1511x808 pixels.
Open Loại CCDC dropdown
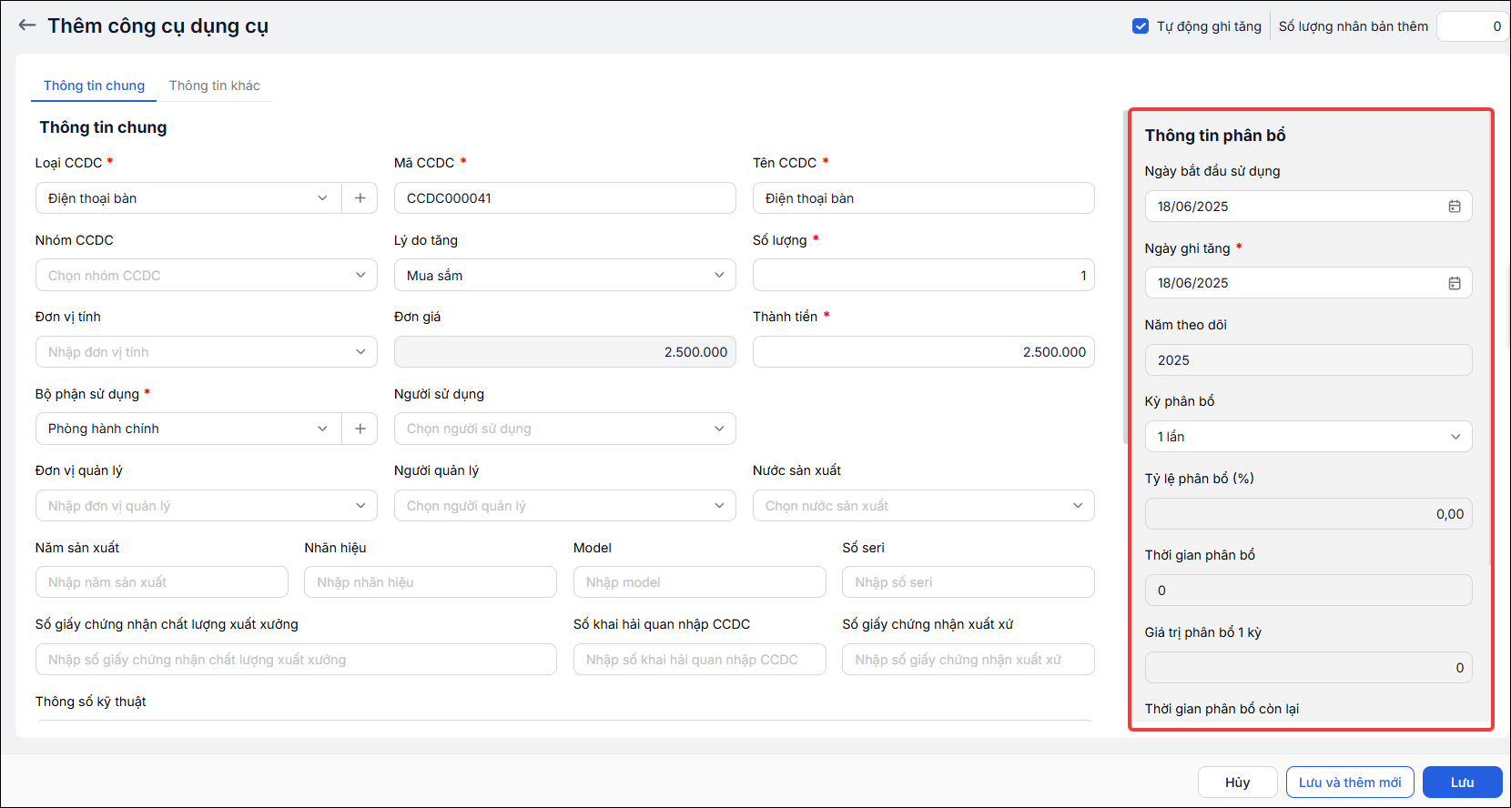point(188,198)
